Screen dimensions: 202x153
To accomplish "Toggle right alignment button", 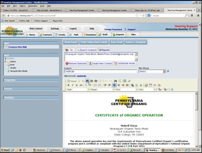I will point(123,85).
